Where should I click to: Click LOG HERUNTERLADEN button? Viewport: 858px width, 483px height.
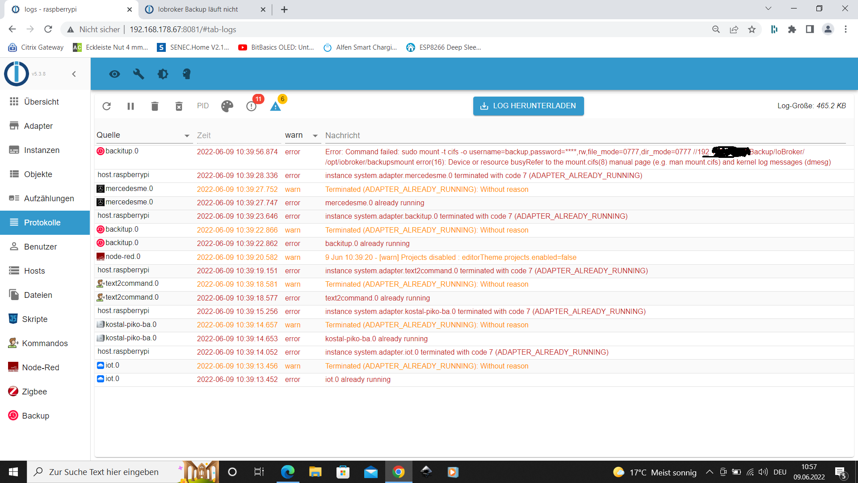(x=528, y=106)
